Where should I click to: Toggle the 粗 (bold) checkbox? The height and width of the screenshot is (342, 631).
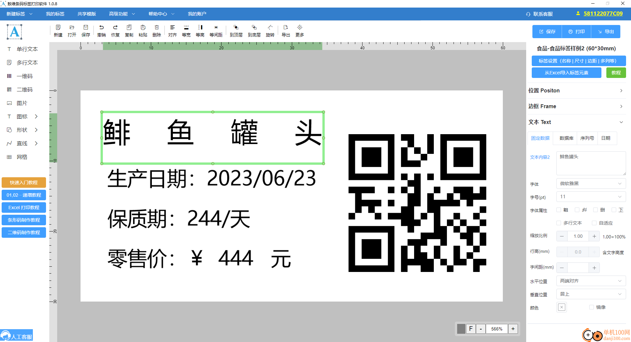click(559, 210)
